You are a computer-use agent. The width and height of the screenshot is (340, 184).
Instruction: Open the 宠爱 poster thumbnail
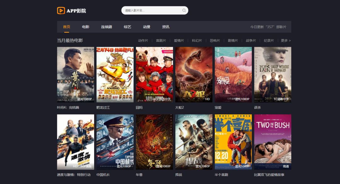pos(233,75)
